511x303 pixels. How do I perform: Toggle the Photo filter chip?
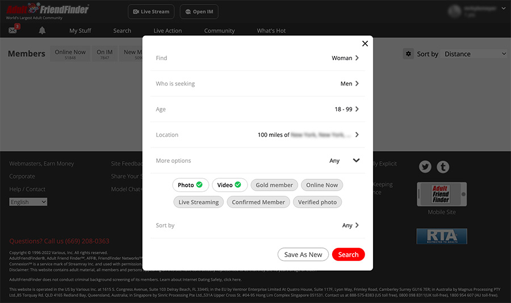[190, 185]
